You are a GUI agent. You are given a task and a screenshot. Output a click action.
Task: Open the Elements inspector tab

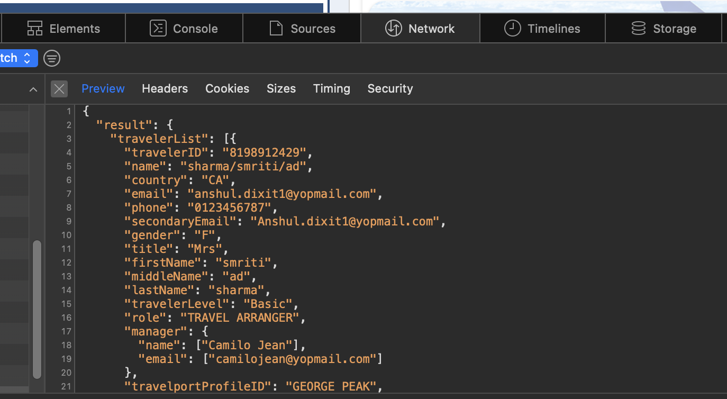pos(63,29)
